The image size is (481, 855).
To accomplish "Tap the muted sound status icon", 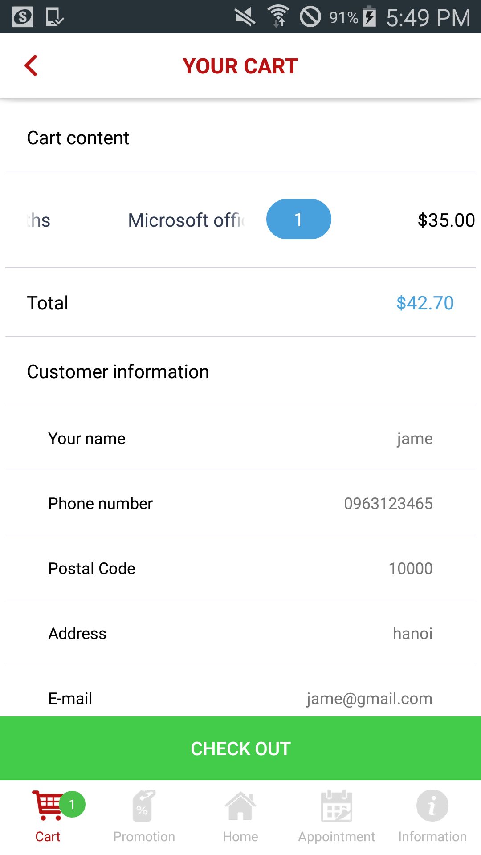I will coord(245,17).
